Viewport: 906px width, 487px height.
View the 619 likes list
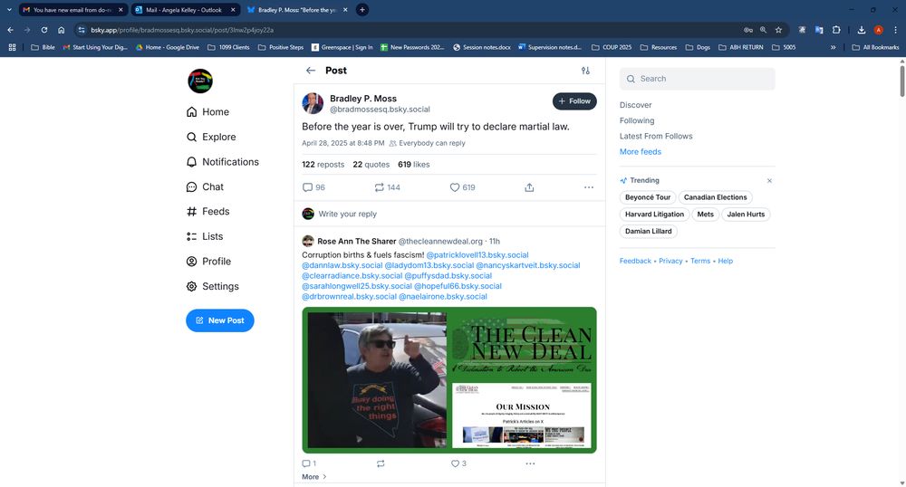click(x=414, y=165)
